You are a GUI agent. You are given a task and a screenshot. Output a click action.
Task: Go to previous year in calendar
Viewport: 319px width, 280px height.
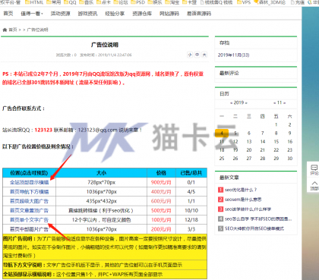tap(231, 102)
